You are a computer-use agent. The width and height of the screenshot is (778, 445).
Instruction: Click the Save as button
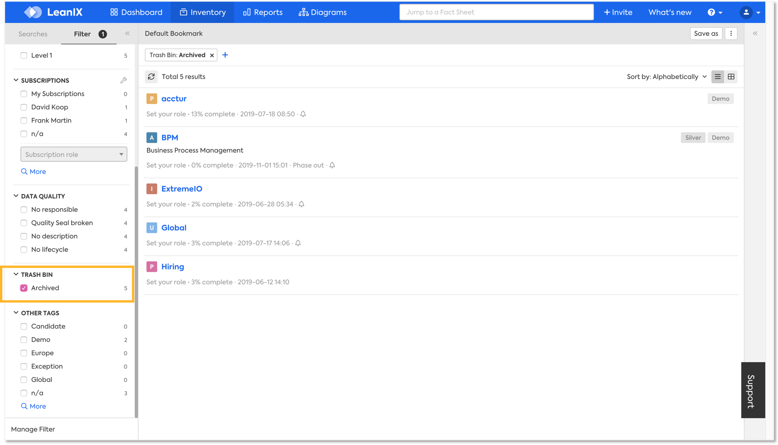point(706,33)
